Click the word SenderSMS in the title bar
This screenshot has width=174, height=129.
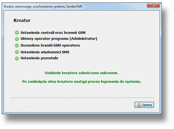[x=74, y=7]
